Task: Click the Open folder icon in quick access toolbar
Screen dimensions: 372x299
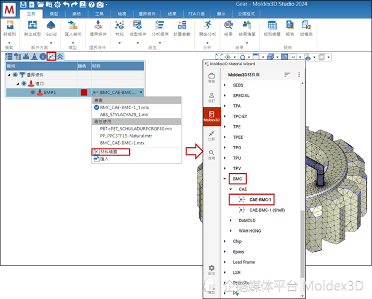Action: pyautogui.click(x=41, y=4)
